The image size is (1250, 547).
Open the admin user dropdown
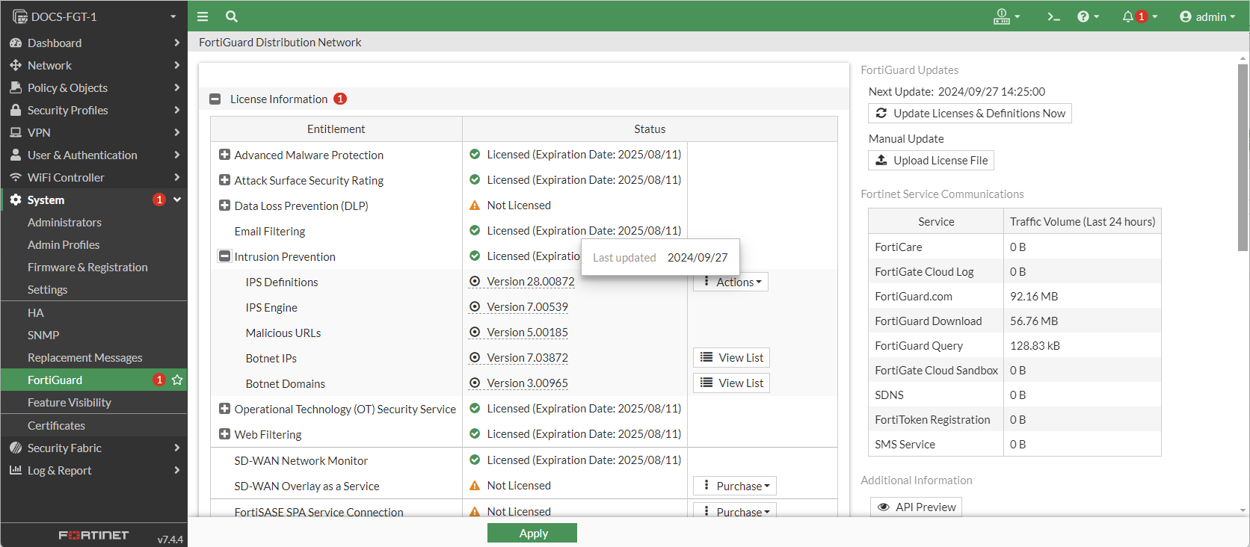point(1207,16)
